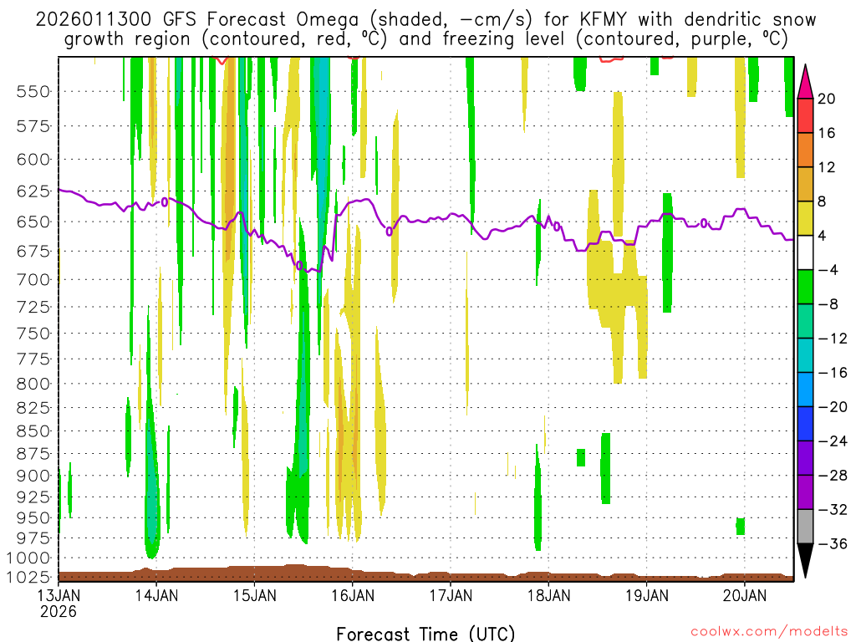856x642 pixels.
Task: Click the purple swatch between -28 and -32
Action: click(805, 492)
